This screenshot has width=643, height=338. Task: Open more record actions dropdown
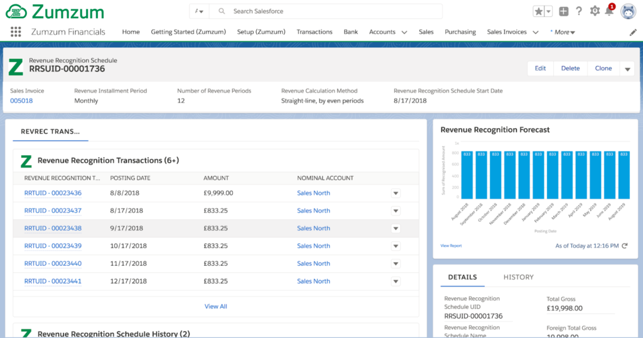pos(627,69)
